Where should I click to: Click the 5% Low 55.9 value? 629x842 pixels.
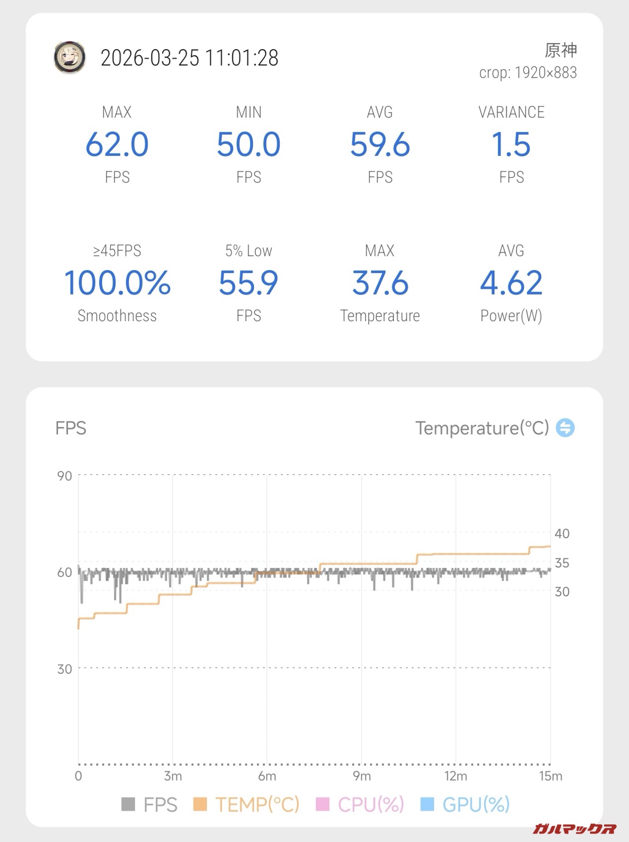[x=249, y=283]
